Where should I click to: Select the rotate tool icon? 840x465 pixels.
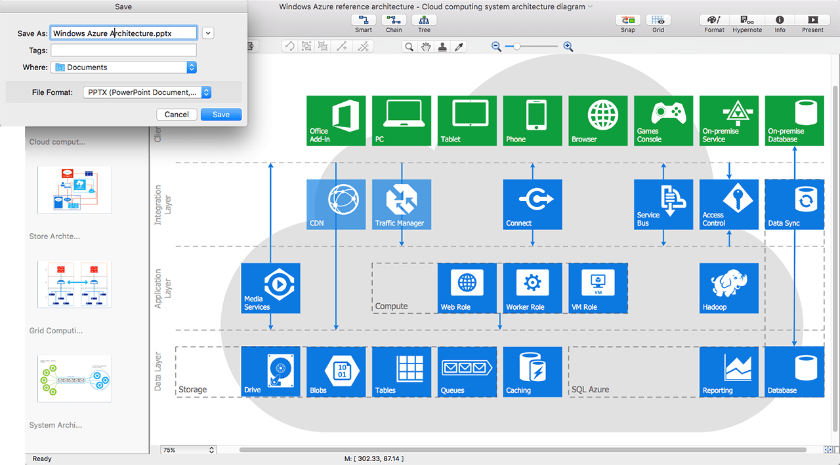point(289,46)
